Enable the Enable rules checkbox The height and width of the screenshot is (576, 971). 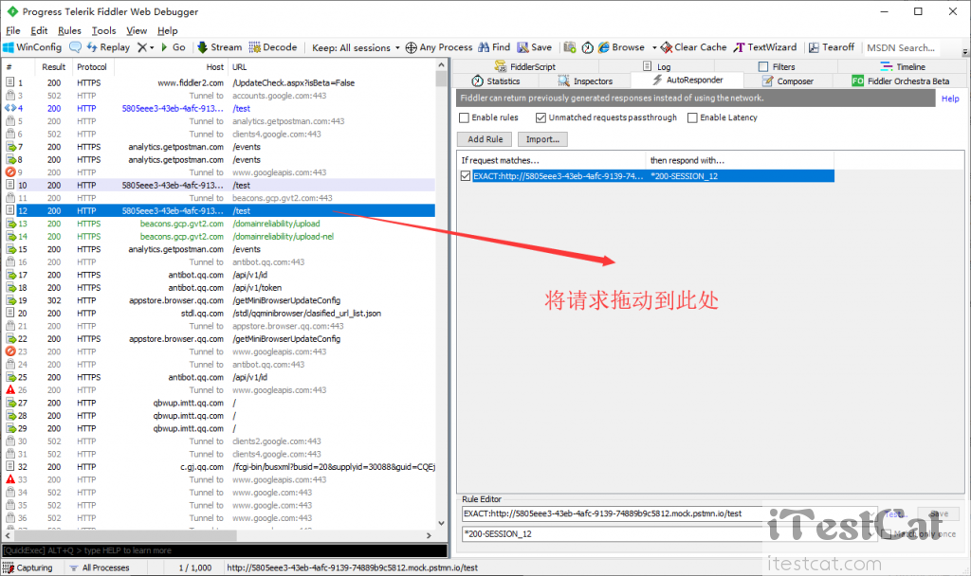tap(464, 117)
